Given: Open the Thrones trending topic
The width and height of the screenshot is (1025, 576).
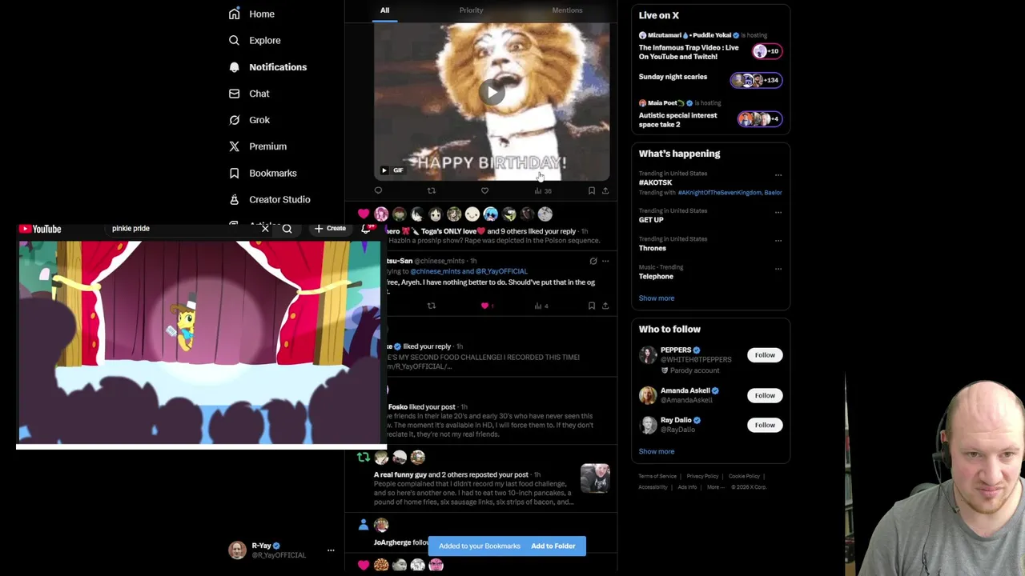Looking at the screenshot, I should click(x=652, y=248).
